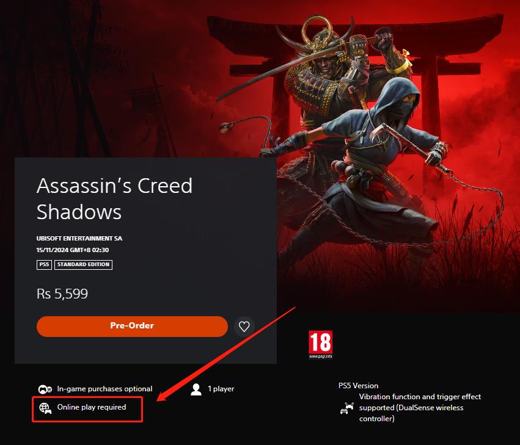Image resolution: width=520 pixels, height=445 pixels.
Task: Add game to wishlist with heart icon
Action: (x=244, y=327)
